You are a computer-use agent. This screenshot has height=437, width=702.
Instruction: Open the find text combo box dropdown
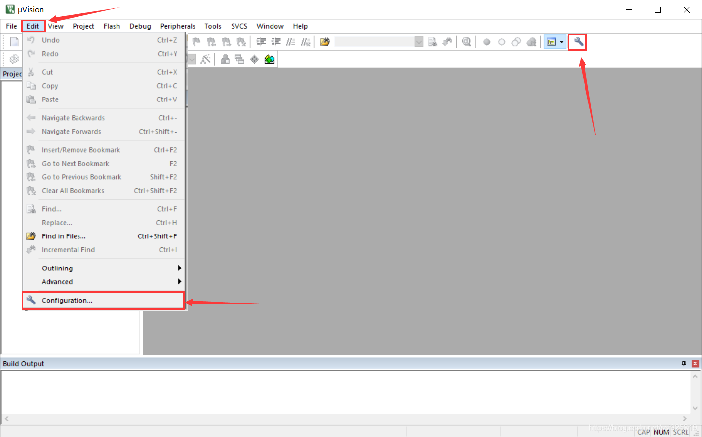point(419,42)
